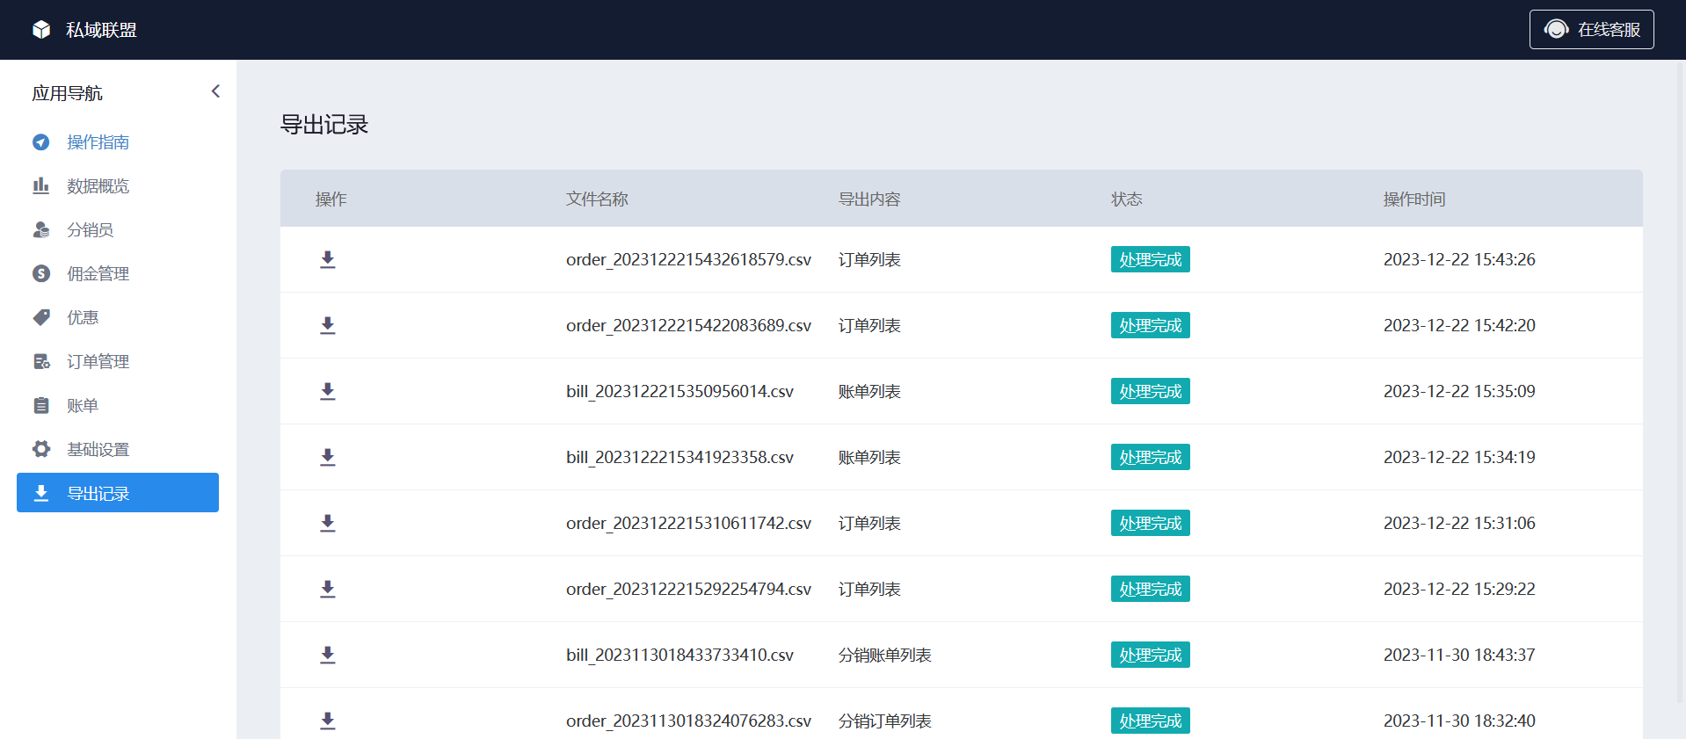Viewport: 1686px width, 739px height.
Task: Click the 分销员 people icon
Action: tap(41, 229)
